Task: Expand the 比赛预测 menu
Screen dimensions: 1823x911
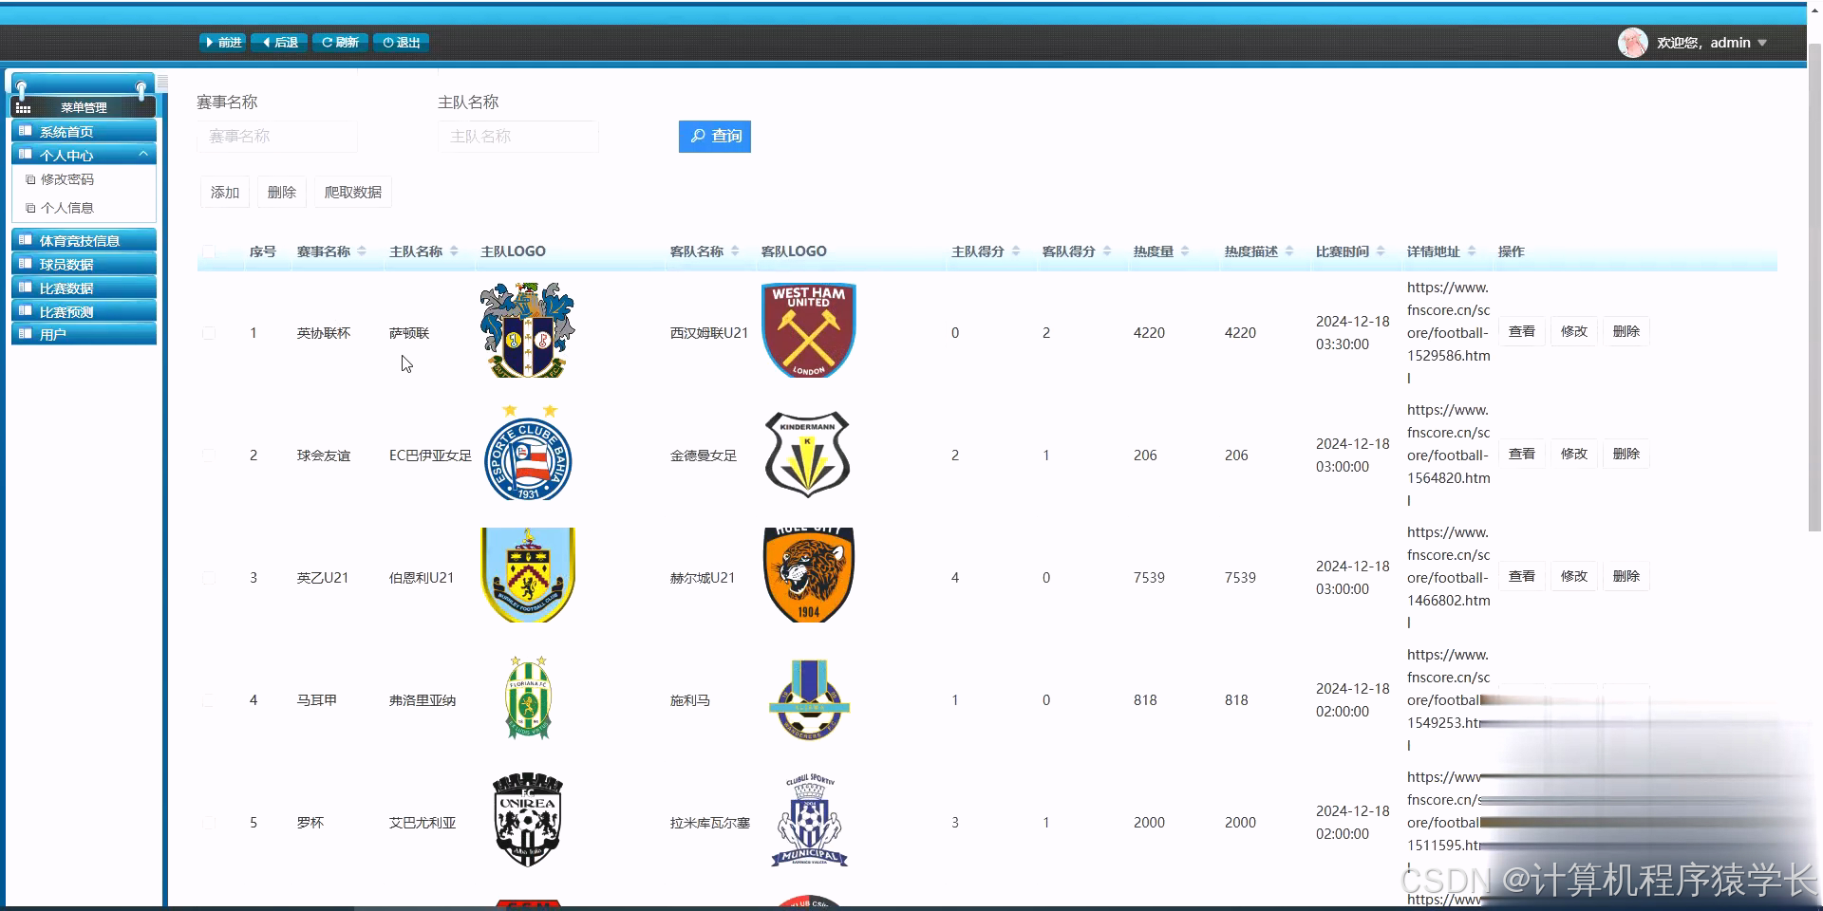Action: (84, 312)
